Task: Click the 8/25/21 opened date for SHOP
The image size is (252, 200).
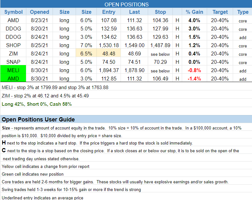Action: click(x=39, y=45)
